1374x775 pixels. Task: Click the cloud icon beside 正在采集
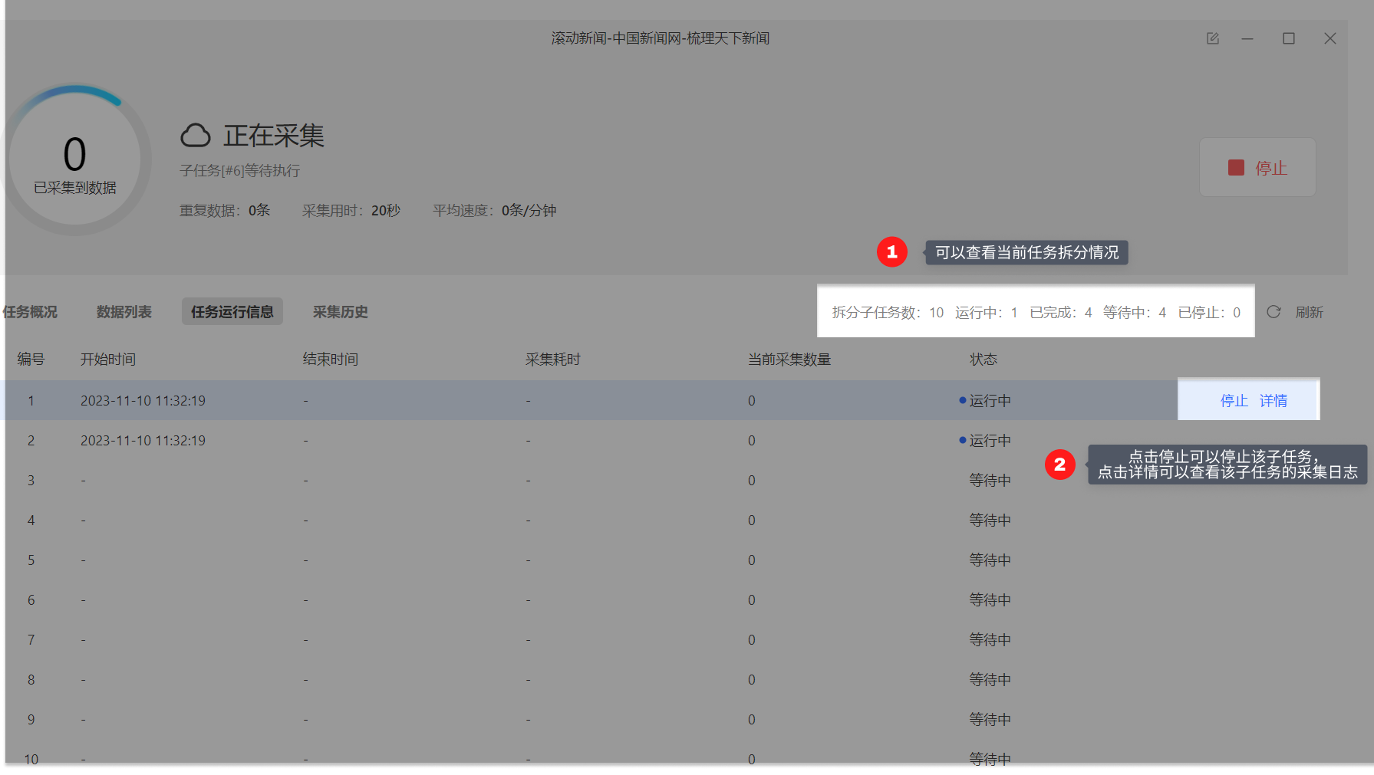(x=196, y=136)
